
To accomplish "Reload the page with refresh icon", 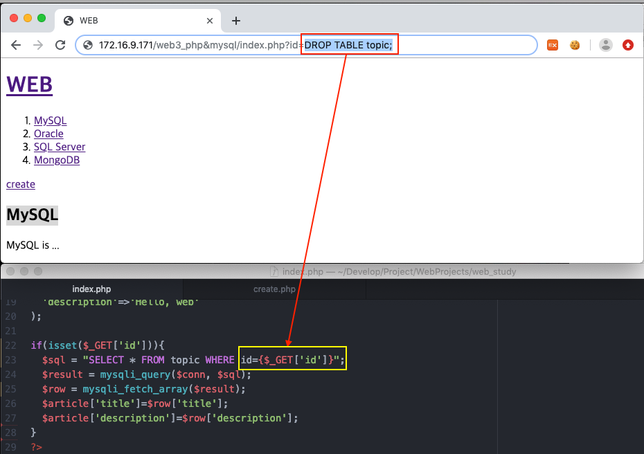I will 60,45.
